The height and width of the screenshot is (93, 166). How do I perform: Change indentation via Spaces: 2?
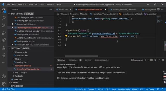[92, 89]
